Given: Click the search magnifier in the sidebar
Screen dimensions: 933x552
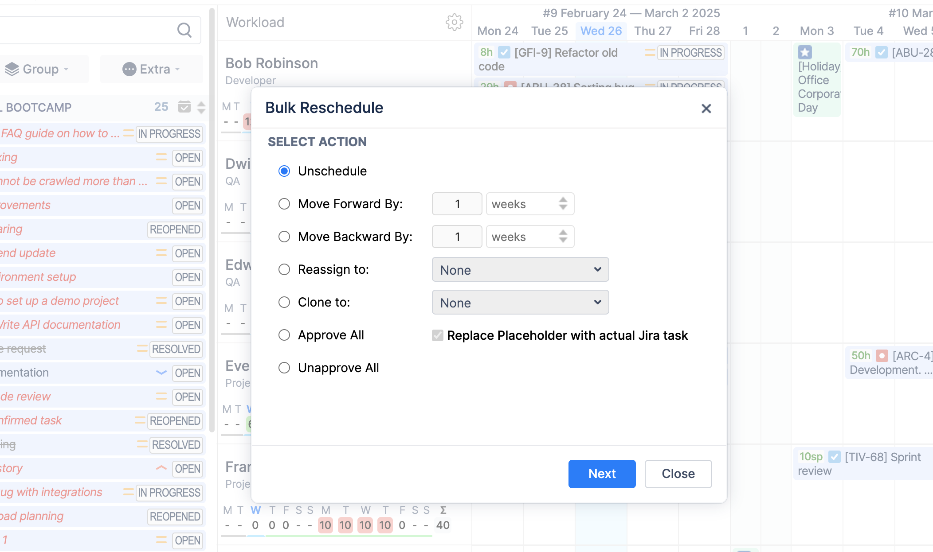Looking at the screenshot, I should (x=185, y=30).
